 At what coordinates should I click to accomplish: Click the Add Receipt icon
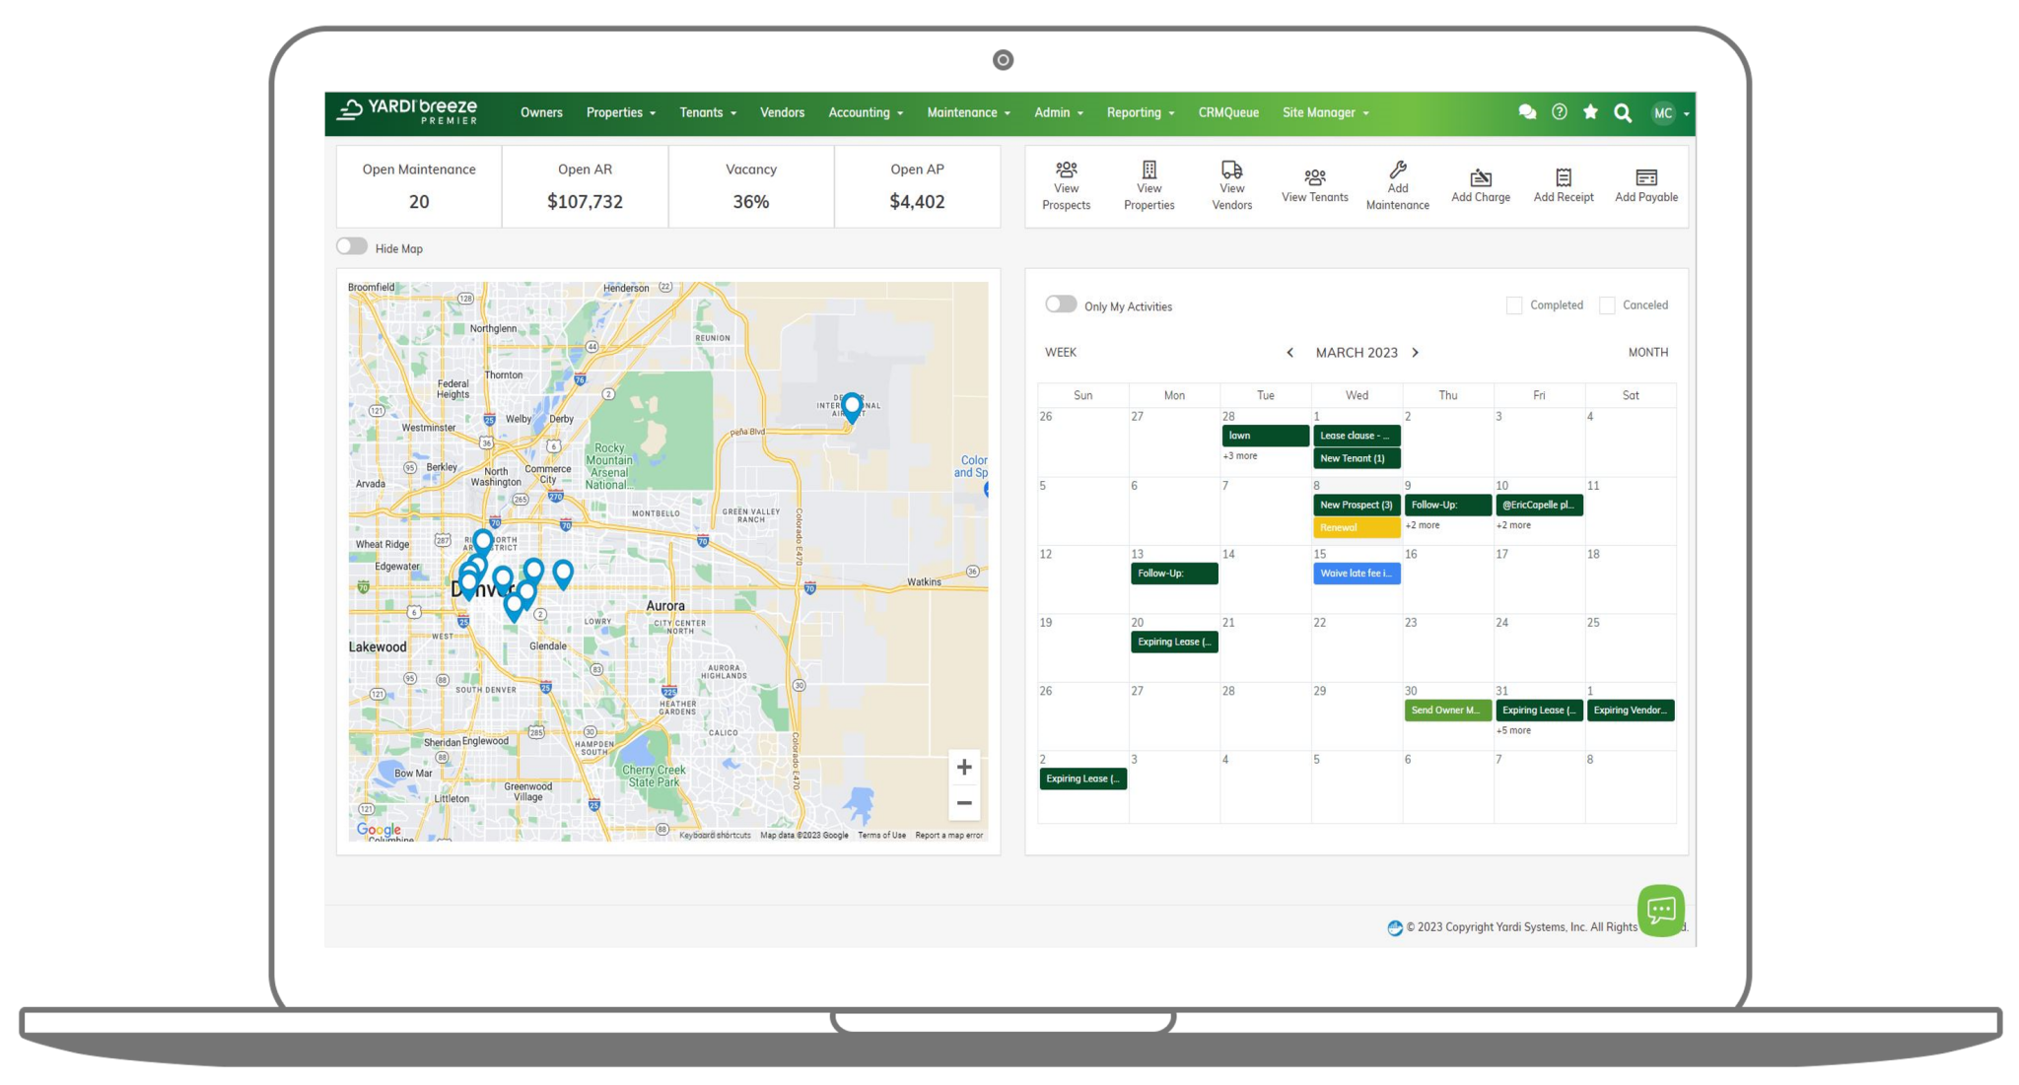(1563, 177)
